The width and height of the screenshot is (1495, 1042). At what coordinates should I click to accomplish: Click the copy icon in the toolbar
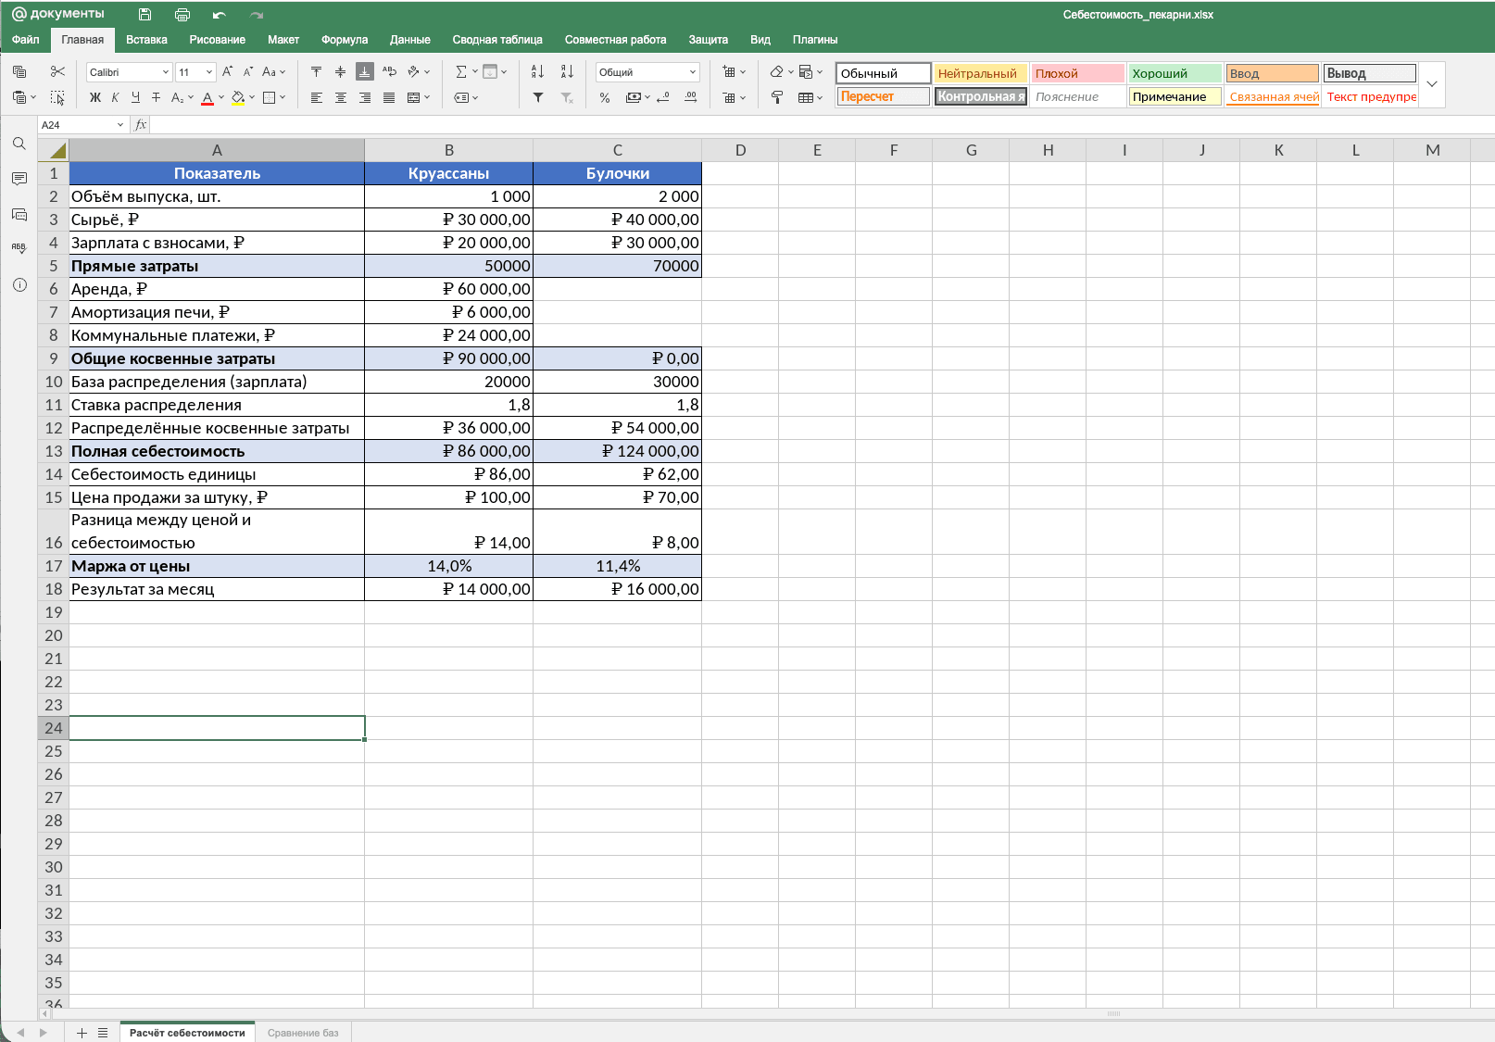[x=19, y=71]
